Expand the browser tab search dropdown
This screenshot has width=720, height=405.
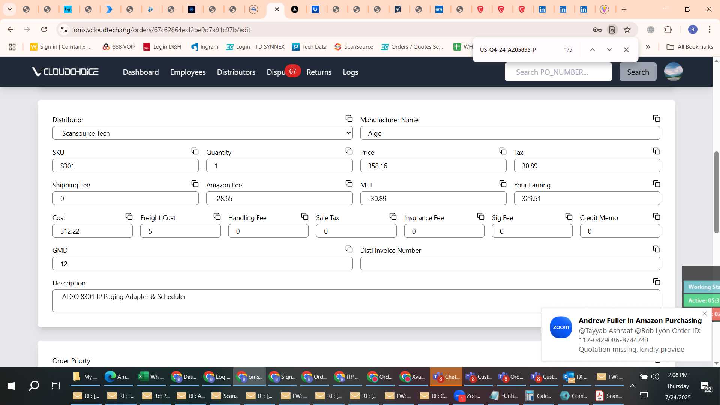9,9
